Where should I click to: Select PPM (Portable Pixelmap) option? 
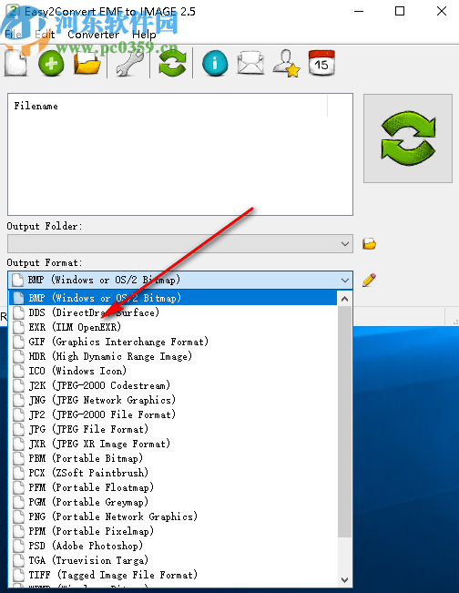click(x=173, y=531)
